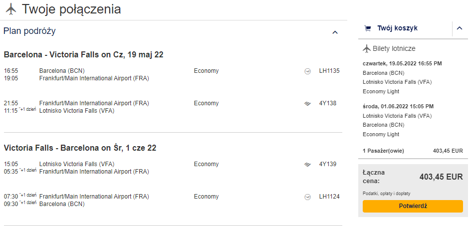The height and width of the screenshot is (226, 473).
Task: Click the Victoria Falls - Barcelona route heading
Action: click(80, 148)
